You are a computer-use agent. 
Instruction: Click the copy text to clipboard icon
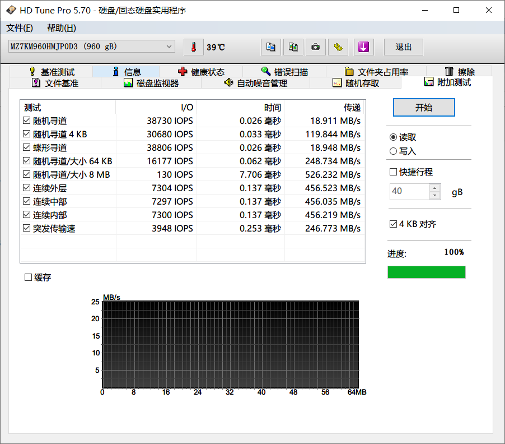pos(271,47)
